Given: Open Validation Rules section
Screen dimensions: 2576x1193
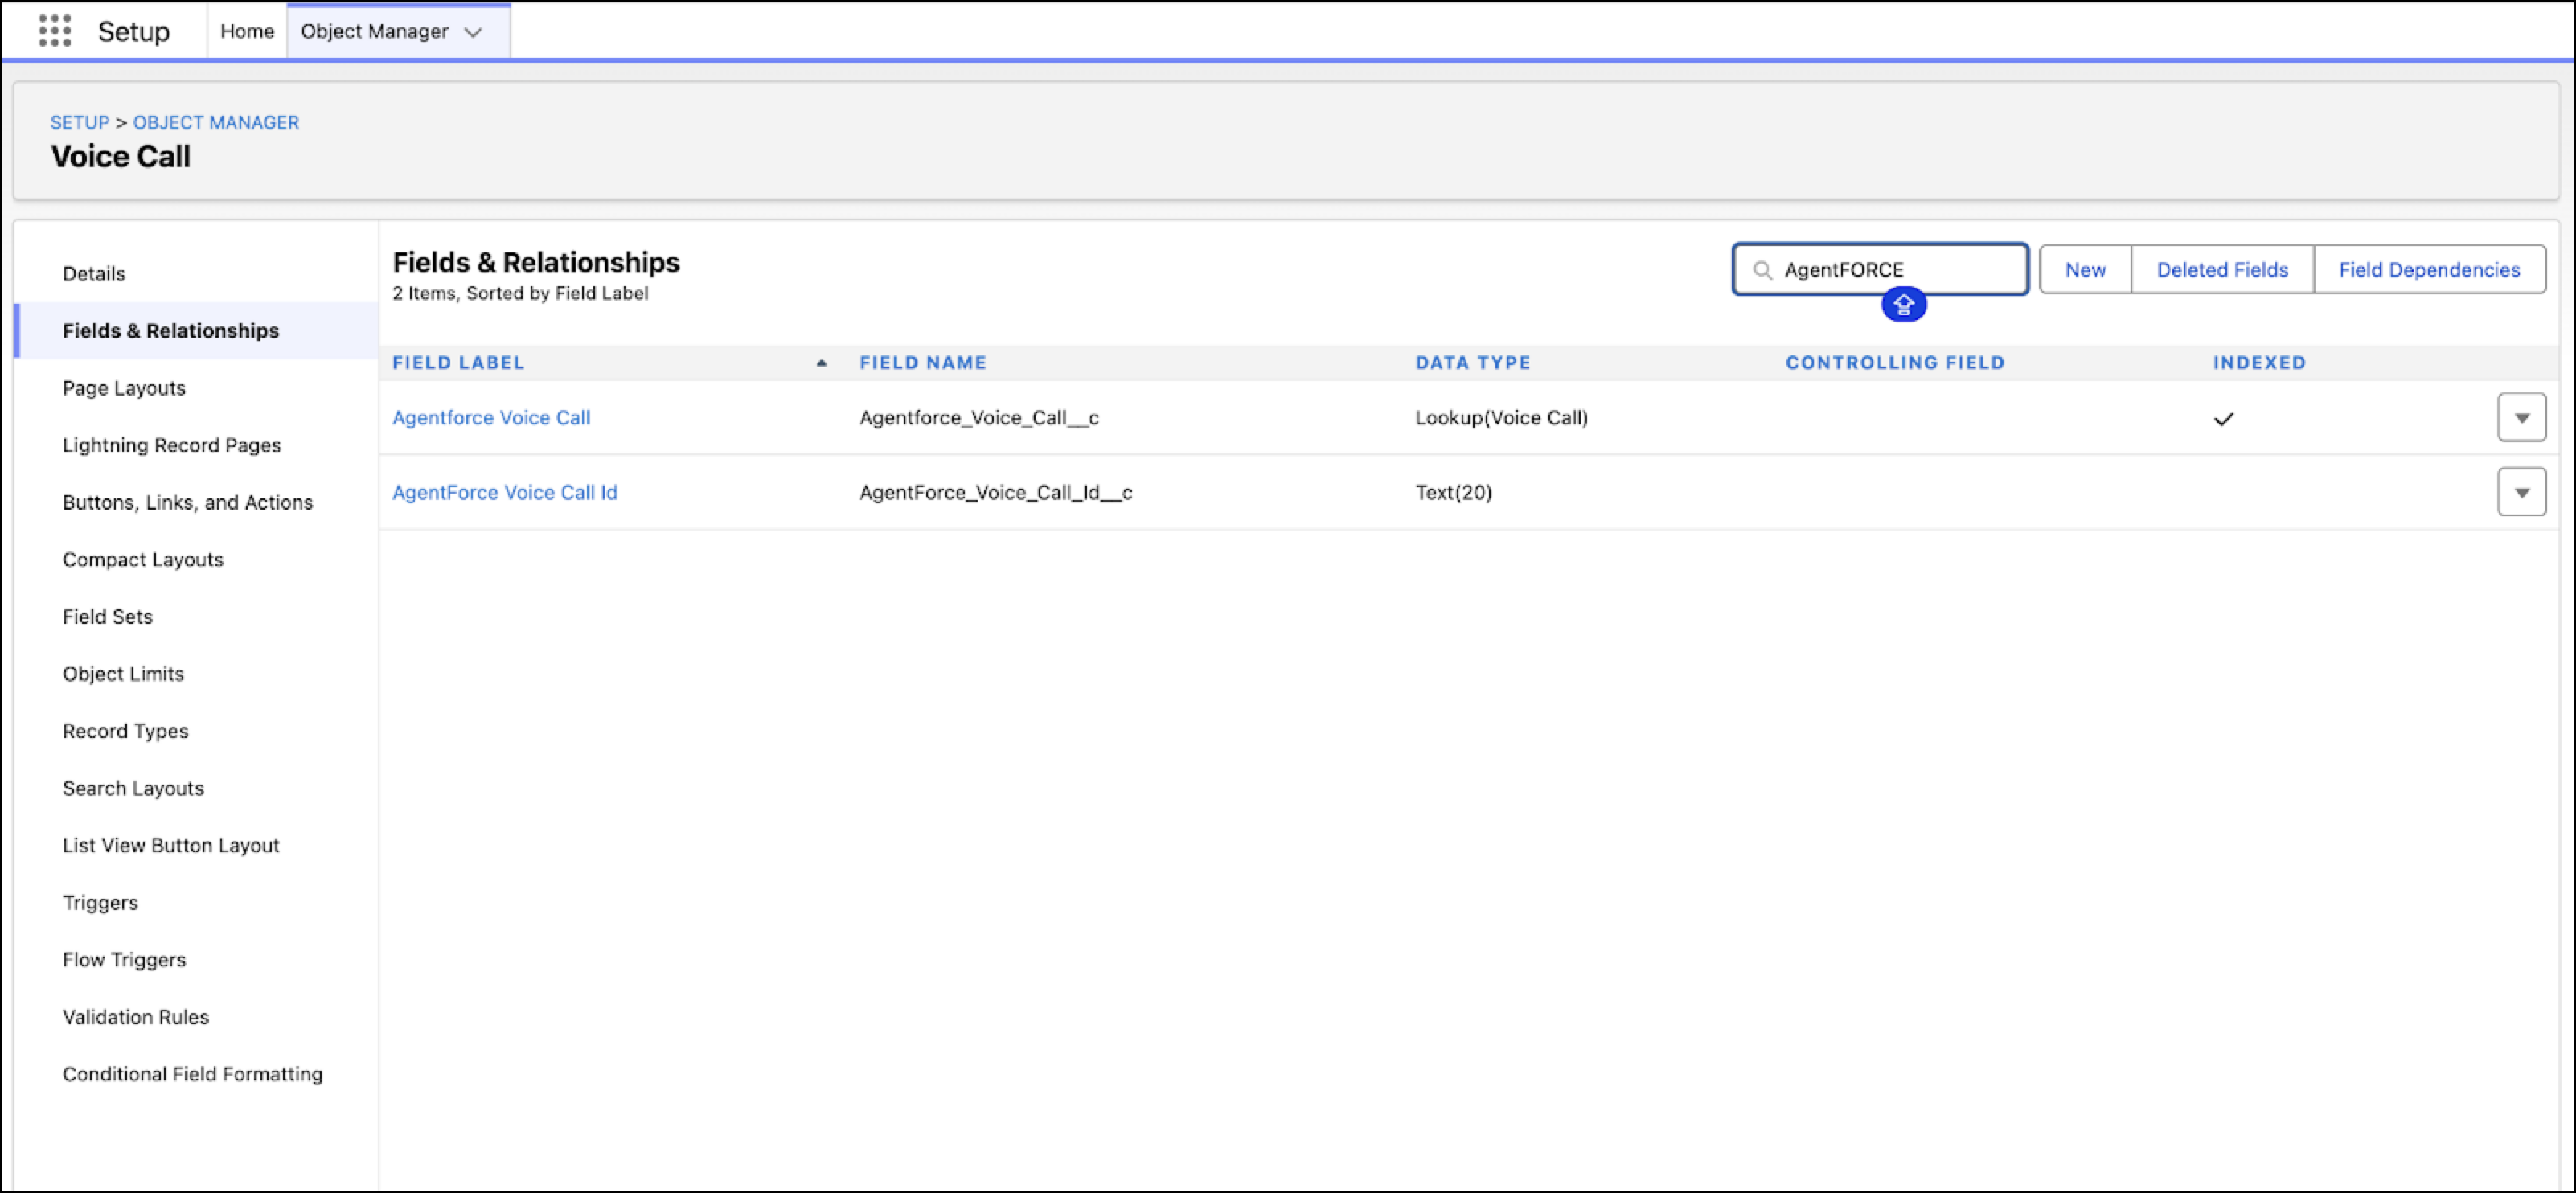Looking at the screenshot, I should pos(136,1017).
